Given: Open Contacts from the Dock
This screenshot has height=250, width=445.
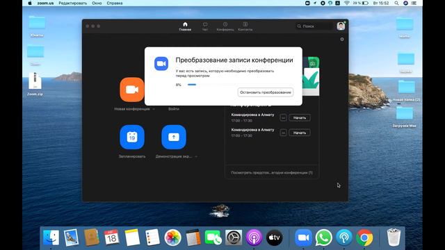Looking at the screenshot, I should (x=91, y=237).
